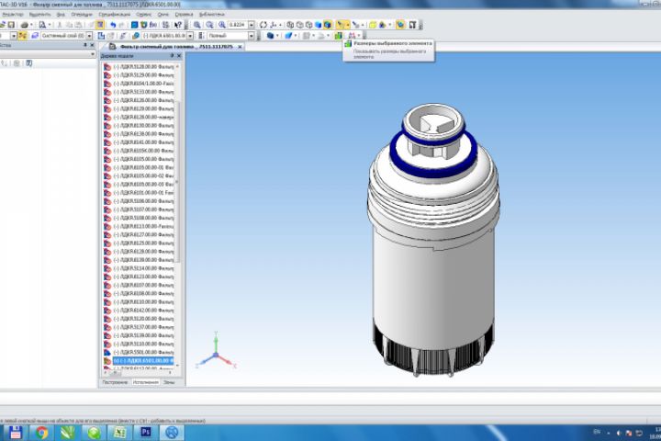Close the Model tree panel

click(x=179, y=56)
